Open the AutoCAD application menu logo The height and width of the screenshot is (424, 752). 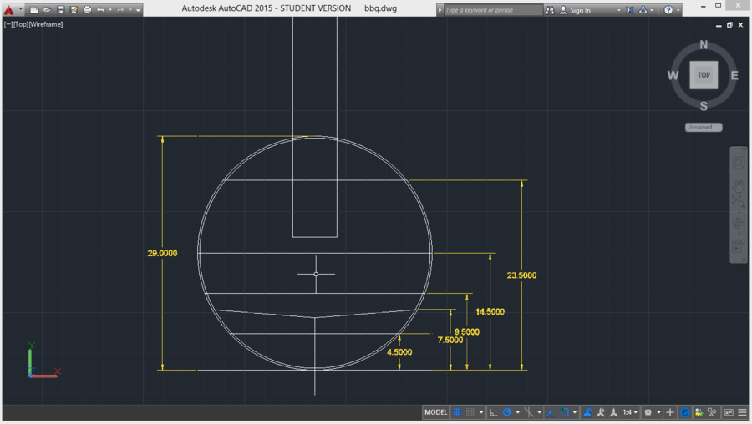click(x=9, y=10)
